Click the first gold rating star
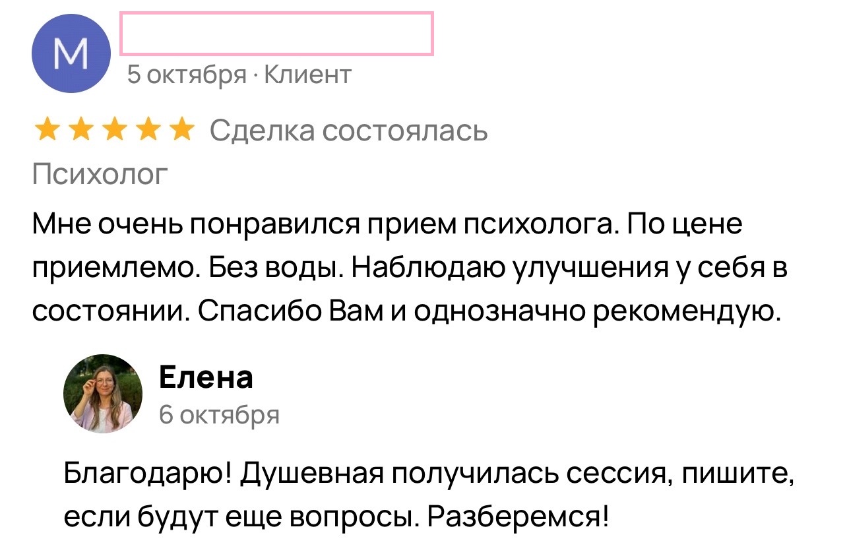This screenshot has width=847, height=560. [x=46, y=131]
